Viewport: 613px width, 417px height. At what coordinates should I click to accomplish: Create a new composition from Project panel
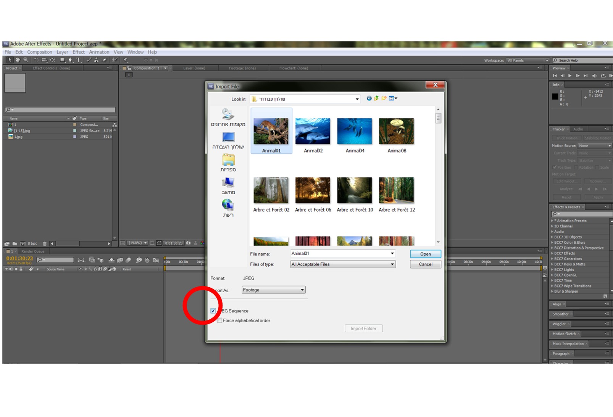tap(23, 243)
